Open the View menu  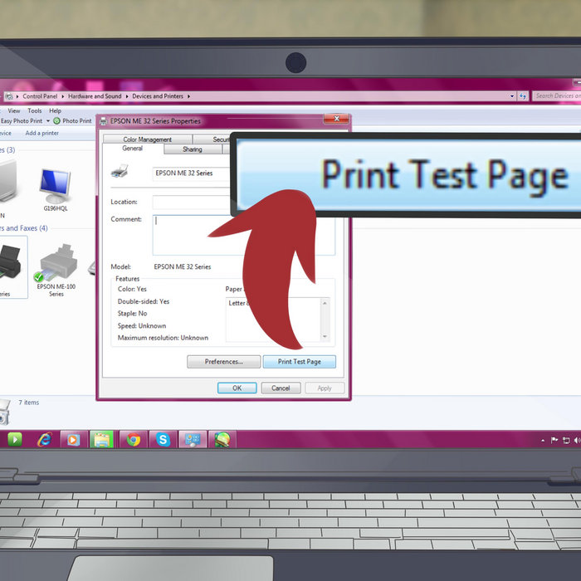point(14,110)
